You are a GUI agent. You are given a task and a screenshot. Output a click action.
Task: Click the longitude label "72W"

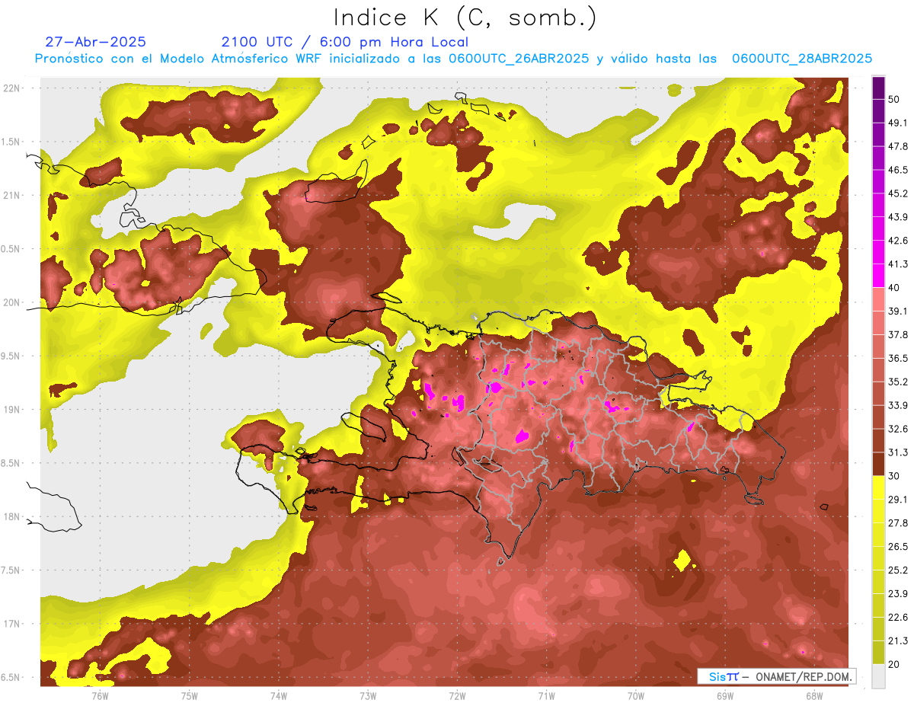457,695
